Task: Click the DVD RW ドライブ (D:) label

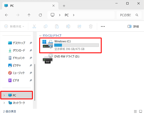Action: pyautogui.click(x=67, y=56)
